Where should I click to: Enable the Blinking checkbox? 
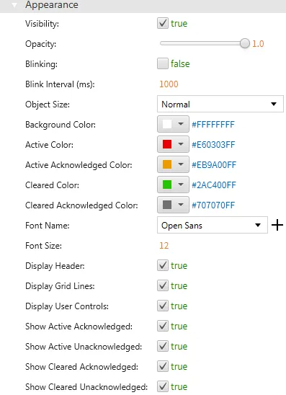(x=163, y=63)
